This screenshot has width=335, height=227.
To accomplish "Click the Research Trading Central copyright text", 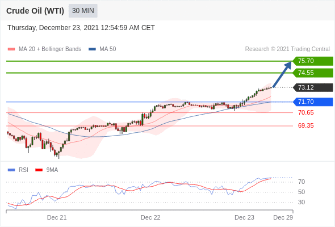I will click(287, 49).
